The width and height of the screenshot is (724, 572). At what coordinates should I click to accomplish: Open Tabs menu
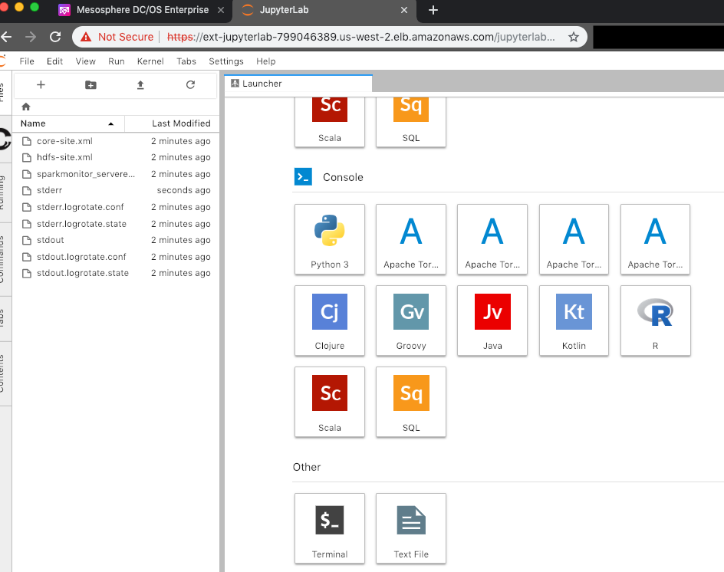[186, 61]
